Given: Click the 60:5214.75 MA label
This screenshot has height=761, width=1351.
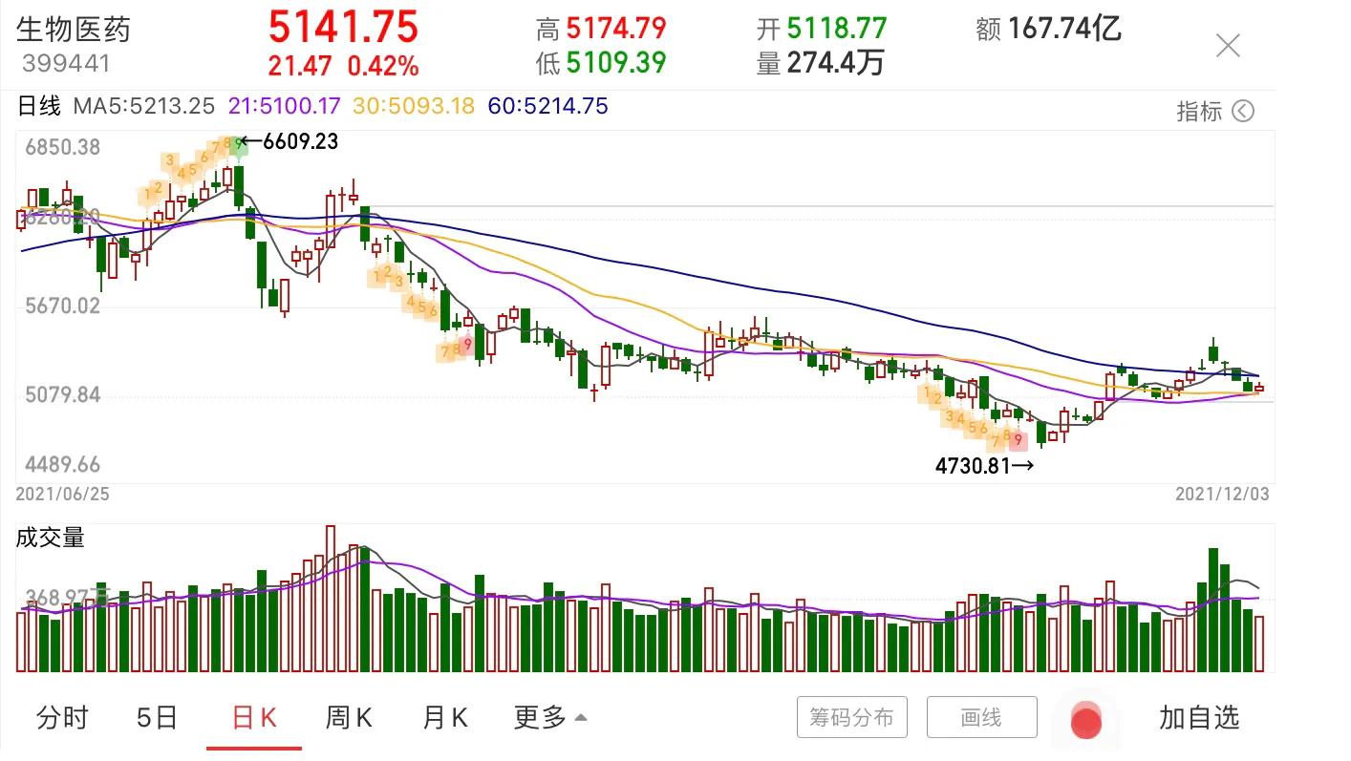Looking at the screenshot, I should point(547,106).
